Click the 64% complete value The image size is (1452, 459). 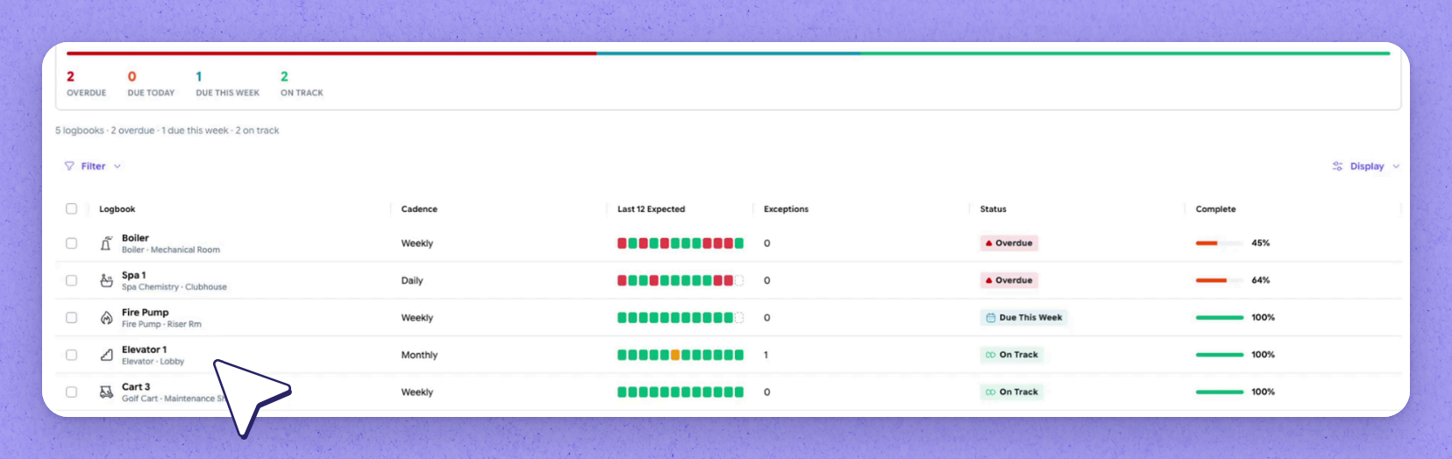(x=1260, y=280)
